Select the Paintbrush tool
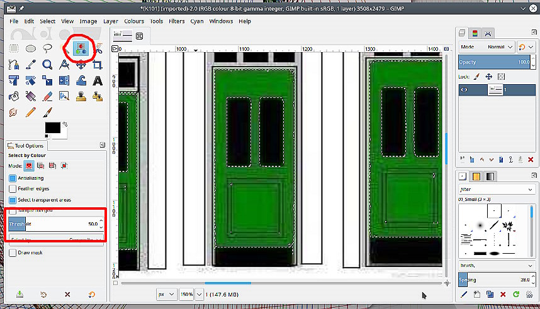Image resolution: width=540 pixels, height=309 pixels. pyautogui.click(x=48, y=112)
